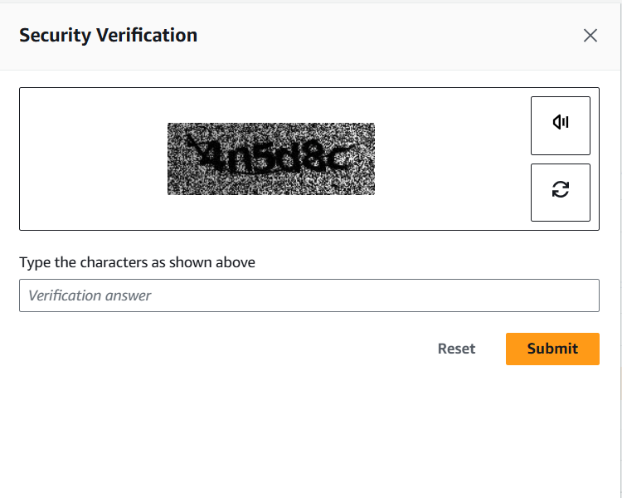The image size is (622, 498).
Task: Load a new captcha with the circular arrows icon
Action: click(x=561, y=192)
